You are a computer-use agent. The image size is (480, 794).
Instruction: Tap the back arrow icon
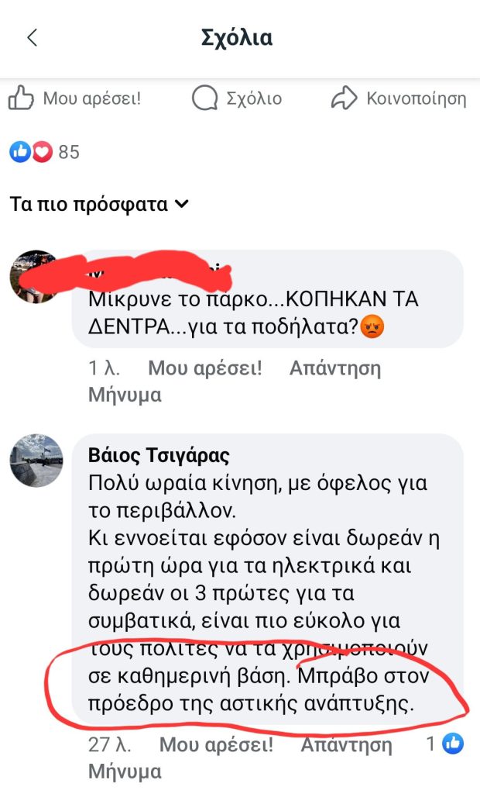pyautogui.click(x=33, y=38)
